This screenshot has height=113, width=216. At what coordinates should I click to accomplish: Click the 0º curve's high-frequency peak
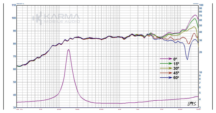pyautogui.click(x=195, y=15)
